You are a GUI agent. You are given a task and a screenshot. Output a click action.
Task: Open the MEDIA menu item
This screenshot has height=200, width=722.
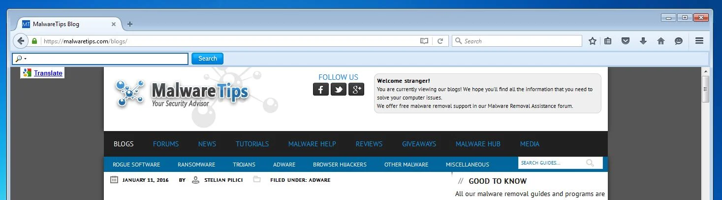(530, 144)
